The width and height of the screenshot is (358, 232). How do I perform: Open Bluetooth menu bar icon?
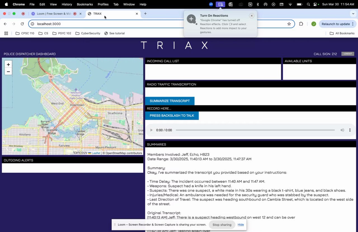pyautogui.click(x=258, y=4)
